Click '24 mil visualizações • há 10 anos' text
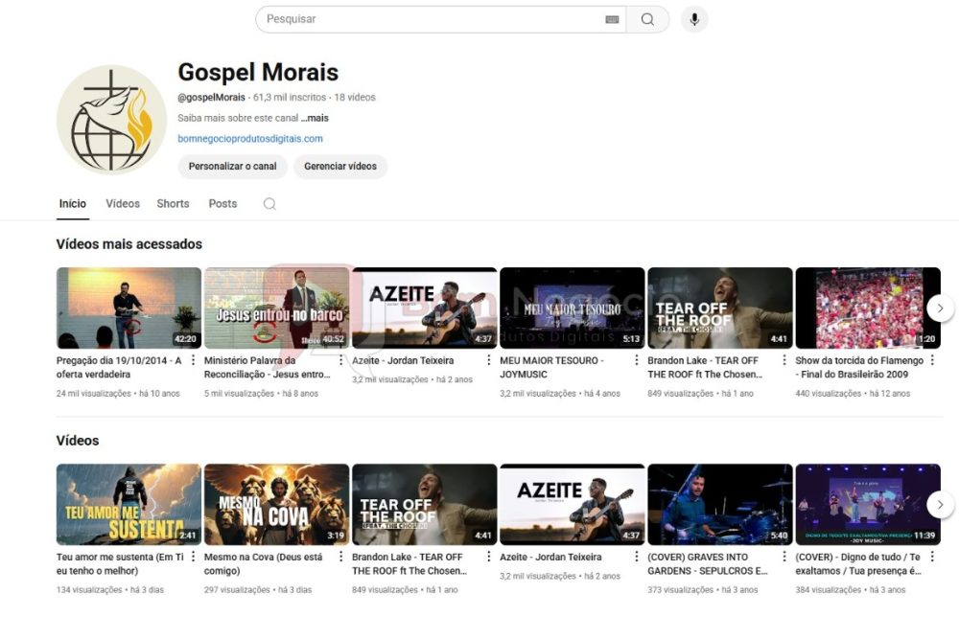This screenshot has width=959, height=639. click(118, 394)
